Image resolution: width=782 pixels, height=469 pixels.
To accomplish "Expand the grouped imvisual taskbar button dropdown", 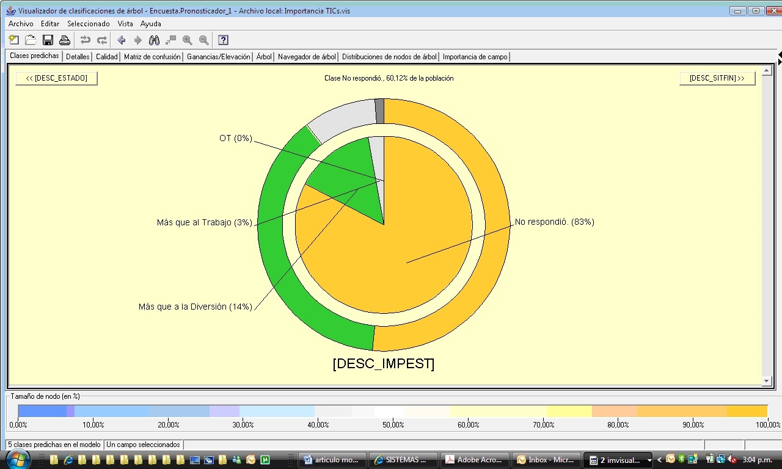I will pos(649,460).
